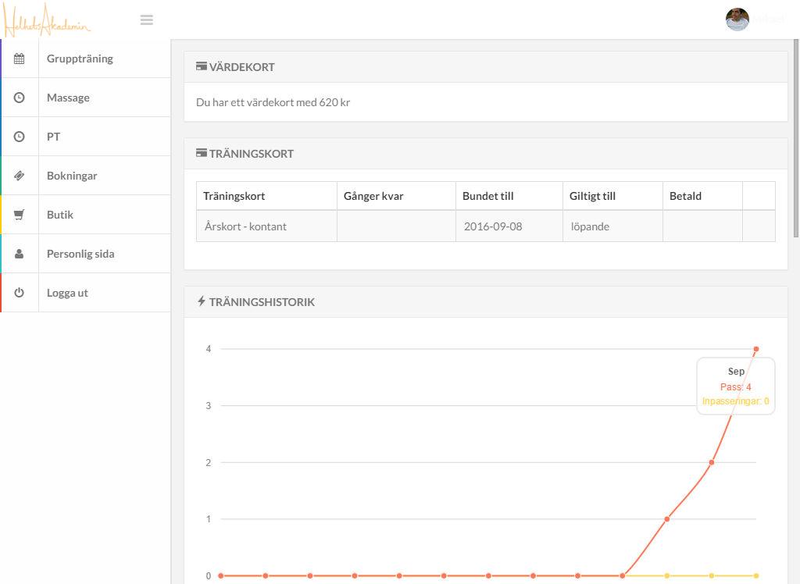Click the chart data point at value 2

pos(712,462)
